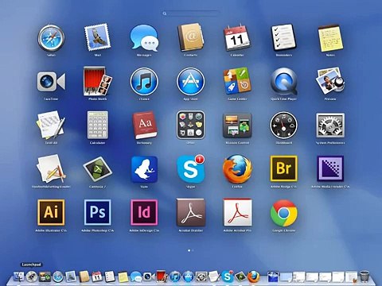This screenshot has width=382, height=286.
Task: Open the Dictionary app
Action: pos(145,126)
